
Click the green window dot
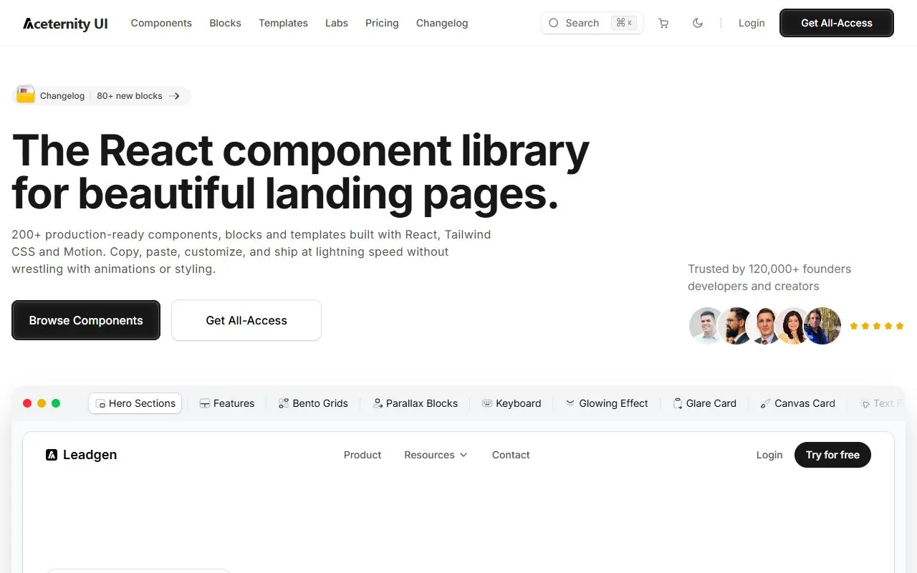(56, 403)
